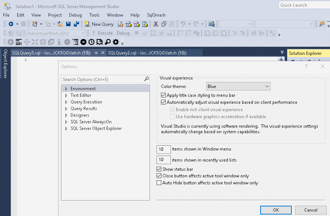330x216 pixels.
Task: Click the items shown in recently used lists field
Action: [x=164, y=160]
